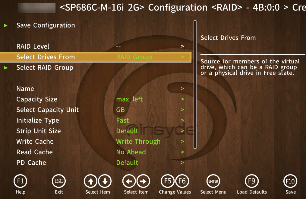Click the down arrow Select Item icon
This screenshot has width=306, height=199.
(105, 181)
